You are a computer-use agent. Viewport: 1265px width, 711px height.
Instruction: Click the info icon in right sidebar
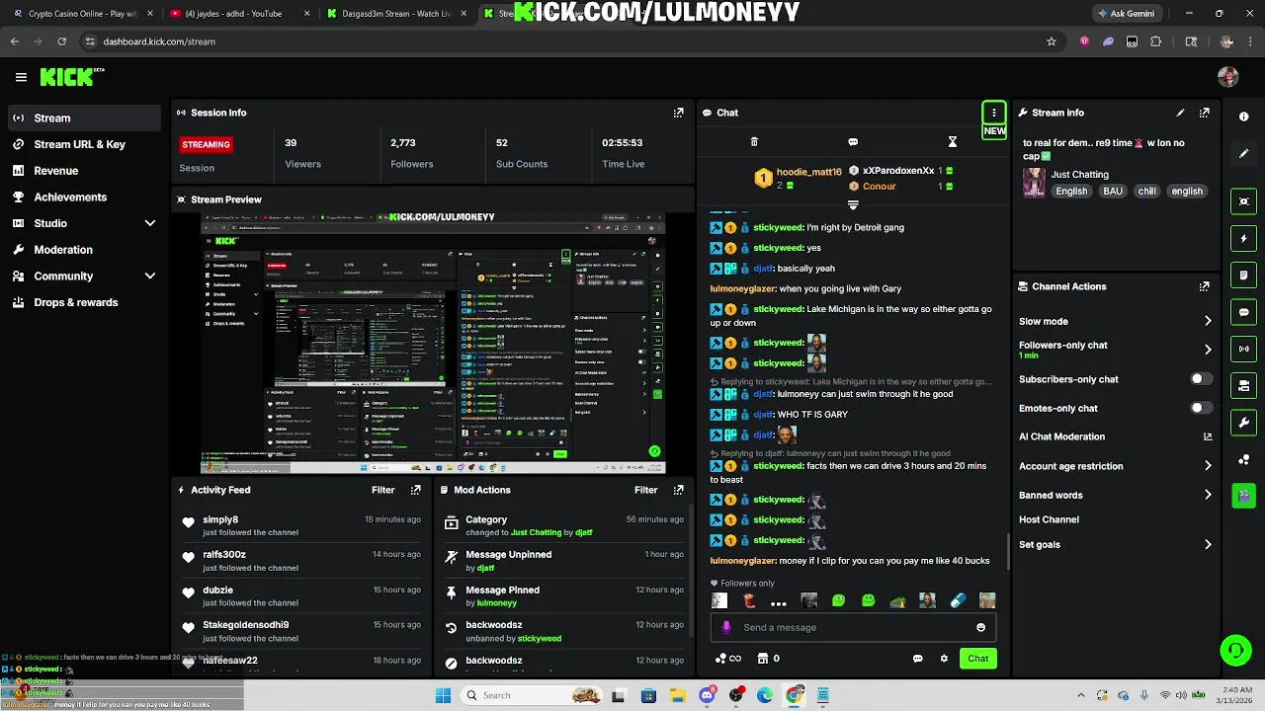click(1243, 117)
